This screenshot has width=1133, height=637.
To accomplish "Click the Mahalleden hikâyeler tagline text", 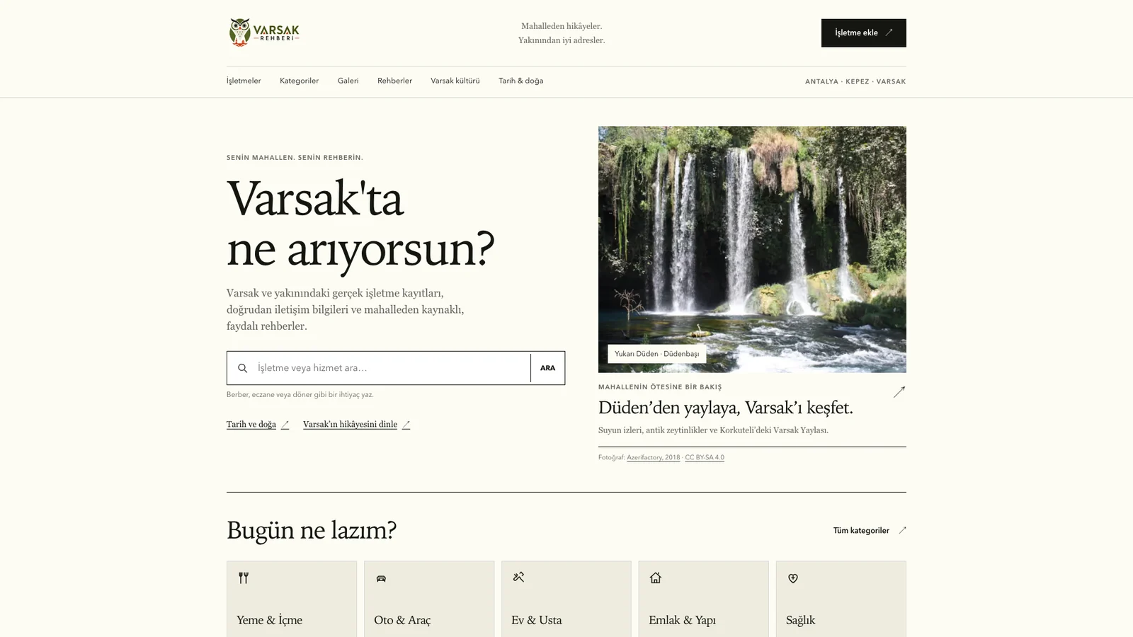I will tap(562, 26).
